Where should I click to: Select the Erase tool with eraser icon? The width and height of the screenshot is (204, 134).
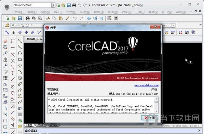(5, 41)
